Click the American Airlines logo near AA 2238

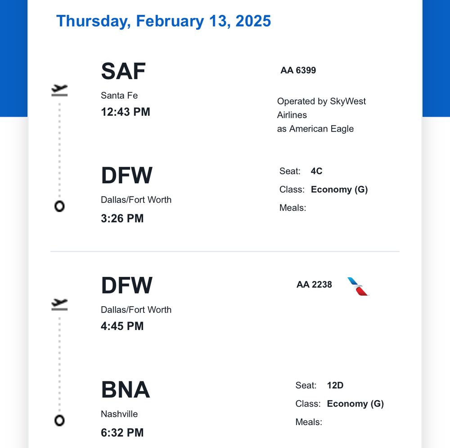358,286
